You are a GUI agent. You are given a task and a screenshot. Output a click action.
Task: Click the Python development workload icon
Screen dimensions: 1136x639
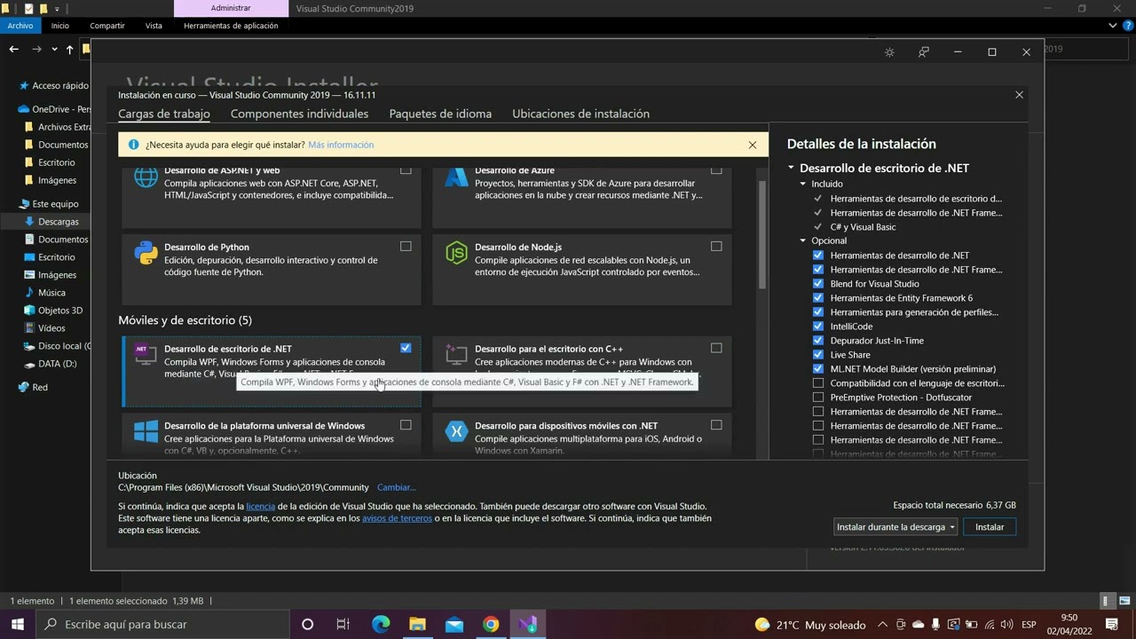[146, 253]
